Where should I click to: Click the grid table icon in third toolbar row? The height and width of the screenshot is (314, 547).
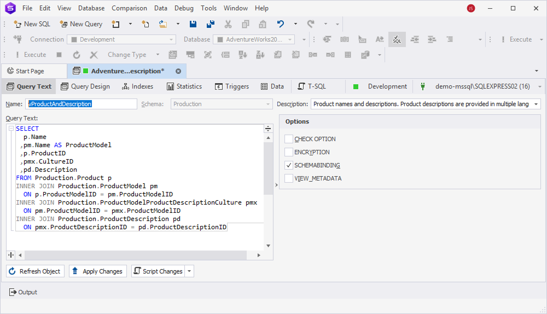[348, 55]
